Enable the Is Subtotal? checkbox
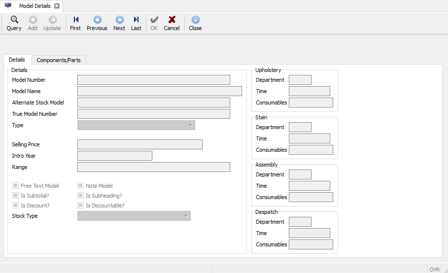Viewport: 448px width, 273px height. point(16,196)
